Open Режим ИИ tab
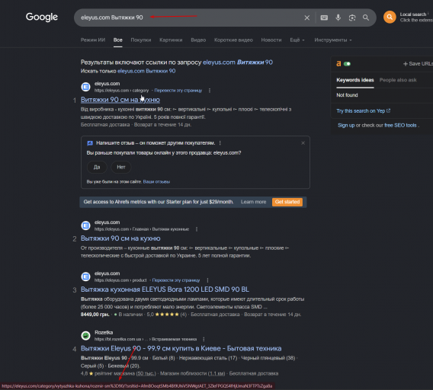The height and width of the screenshot is (390, 433). point(93,40)
